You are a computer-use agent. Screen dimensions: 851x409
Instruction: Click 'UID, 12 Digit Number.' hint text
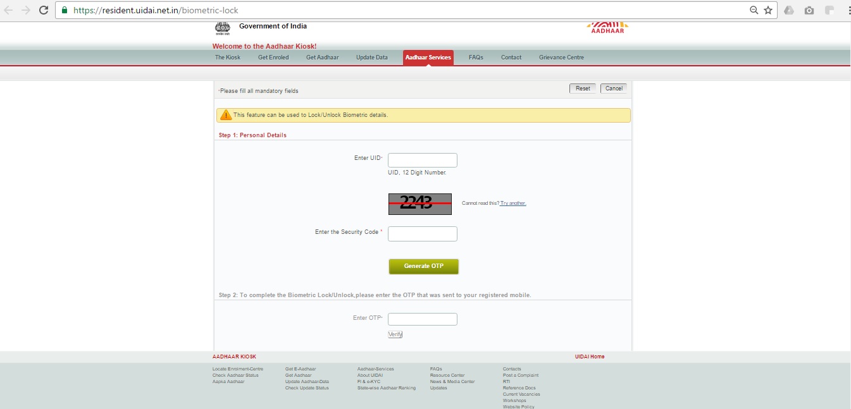click(x=417, y=173)
